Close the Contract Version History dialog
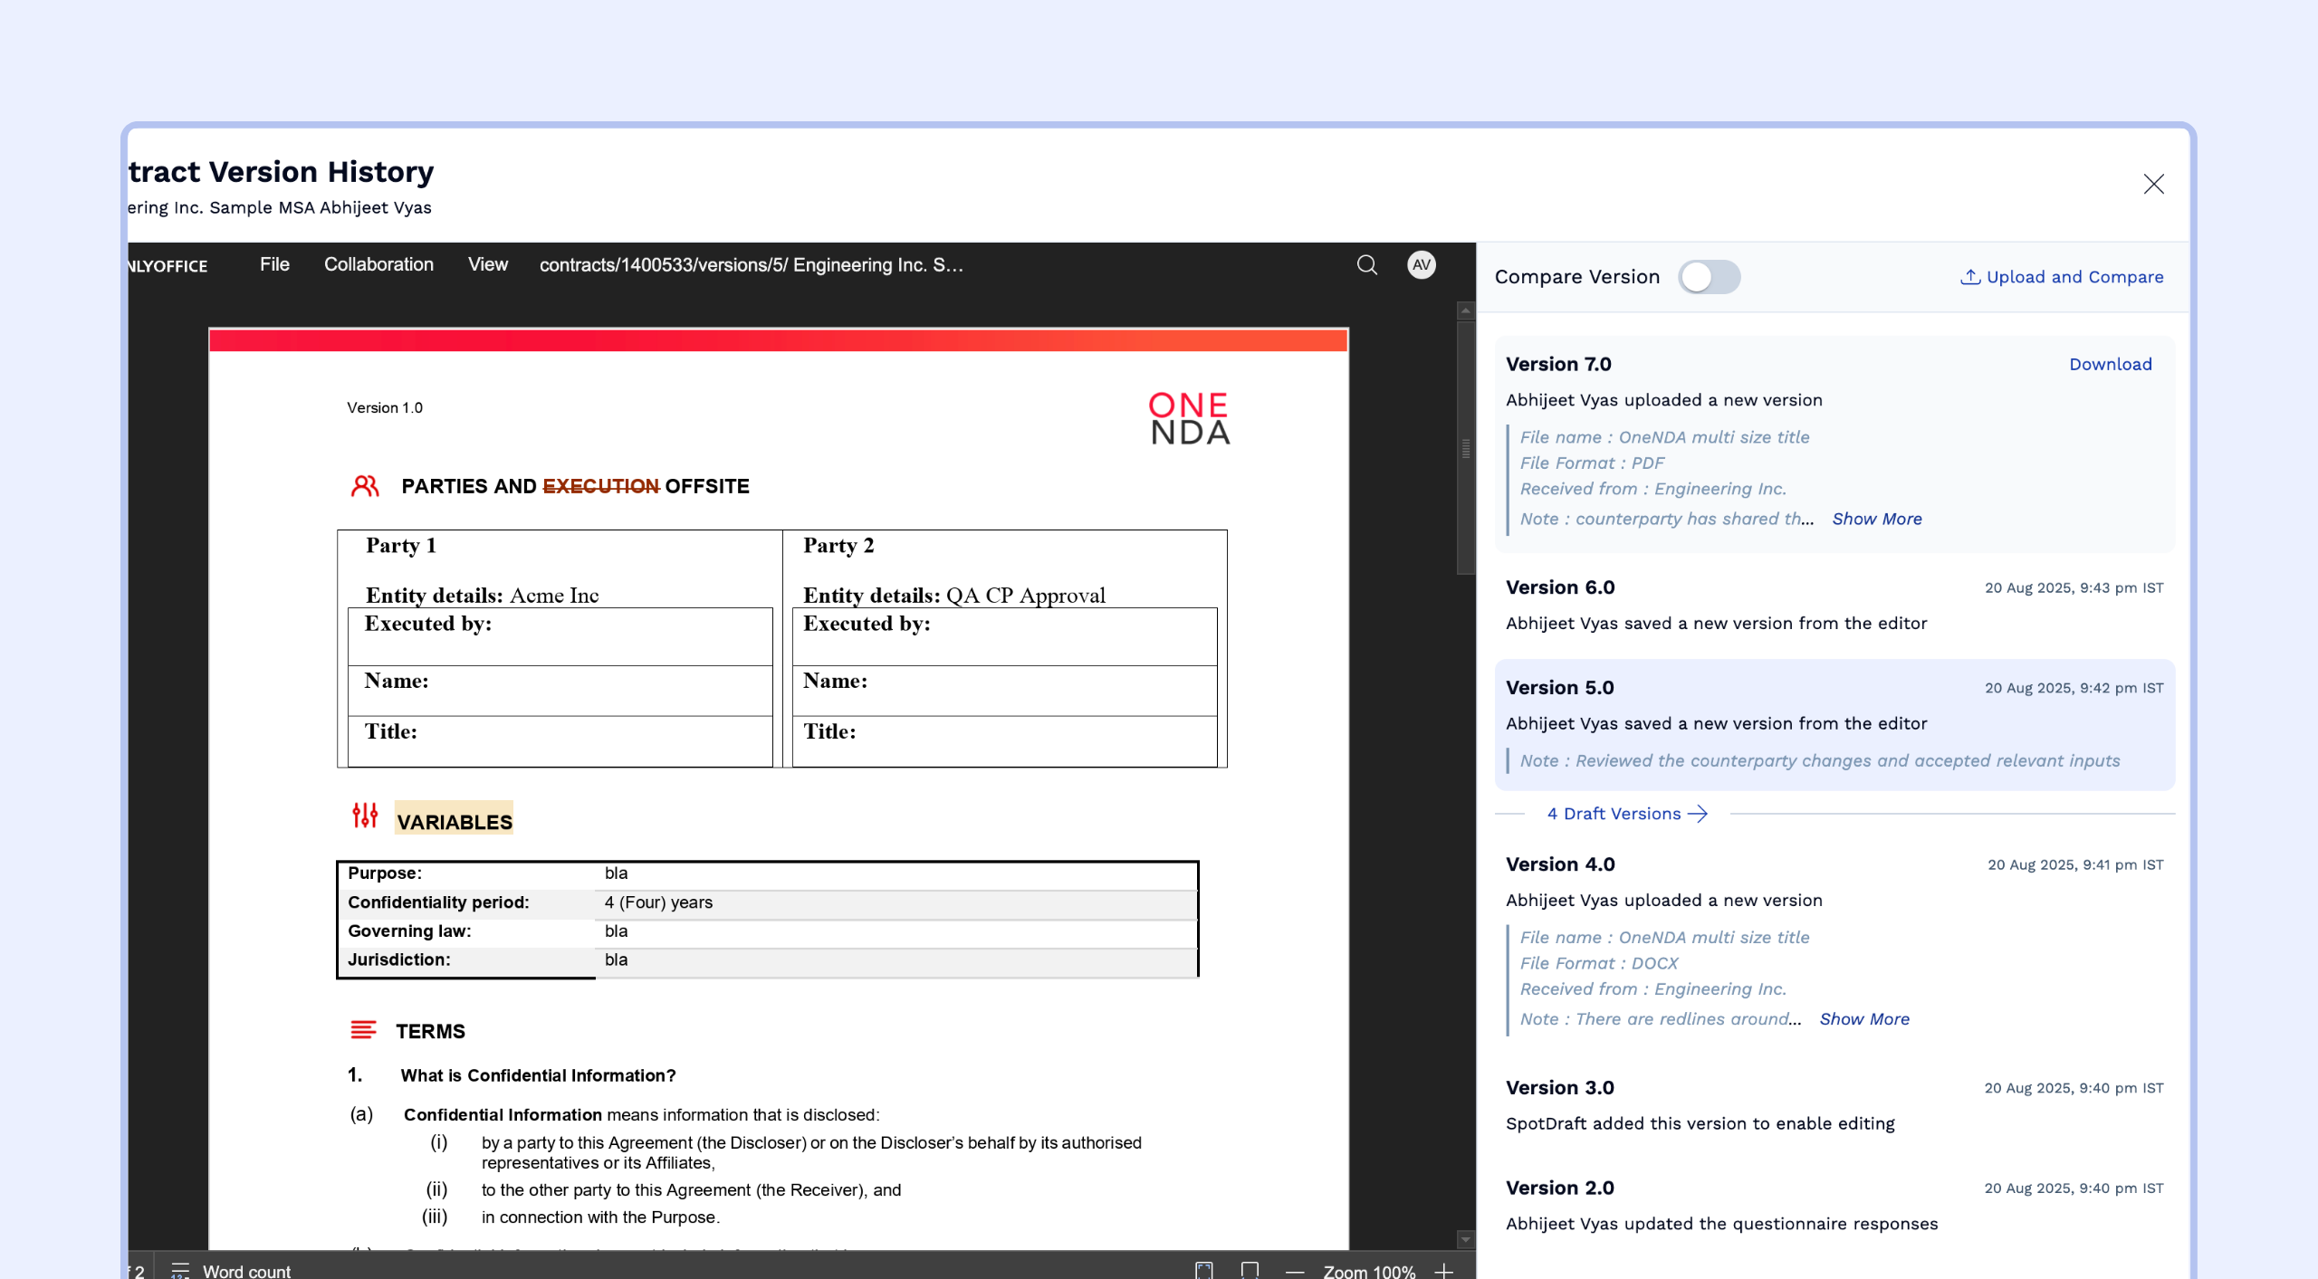Screen dimensions: 2318x1279 pyautogui.click(x=2153, y=185)
